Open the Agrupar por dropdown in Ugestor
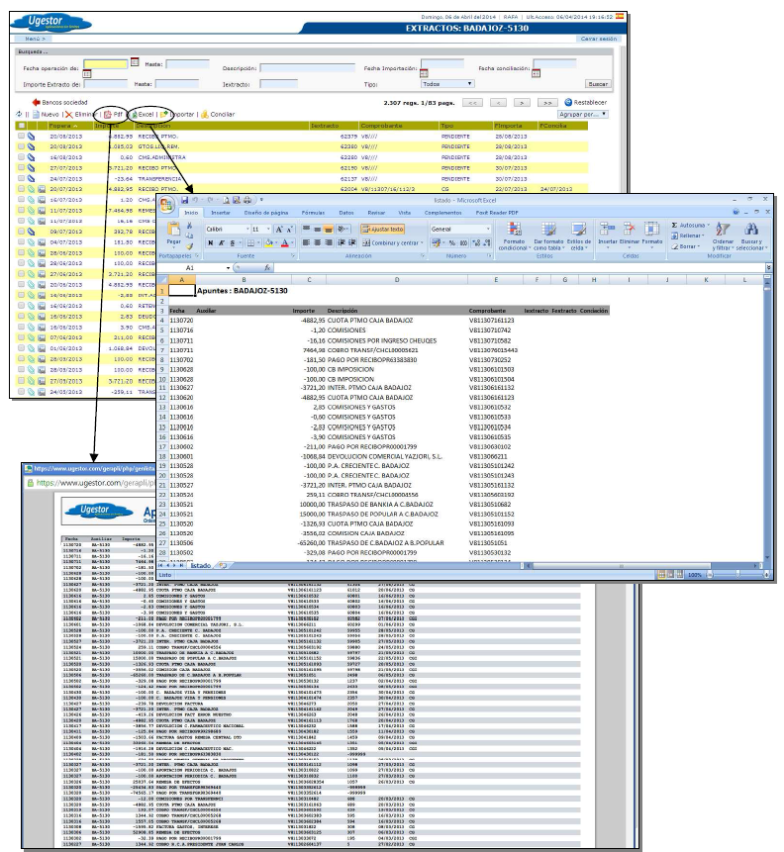 [x=583, y=115]
